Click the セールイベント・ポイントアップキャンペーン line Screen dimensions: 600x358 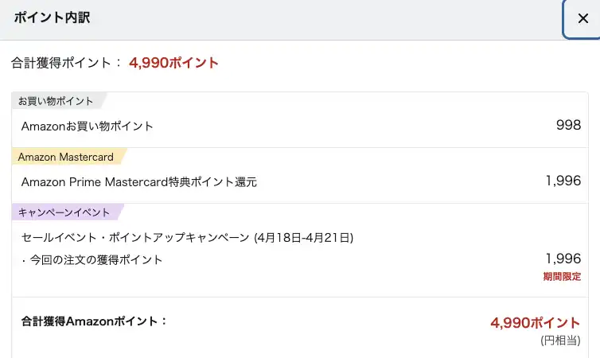coord(135,237)
